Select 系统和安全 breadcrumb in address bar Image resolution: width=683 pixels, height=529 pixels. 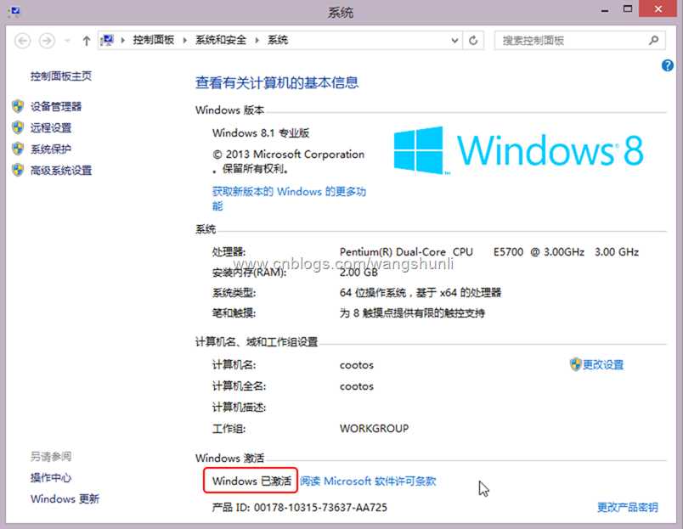click(x=221, y=40)
